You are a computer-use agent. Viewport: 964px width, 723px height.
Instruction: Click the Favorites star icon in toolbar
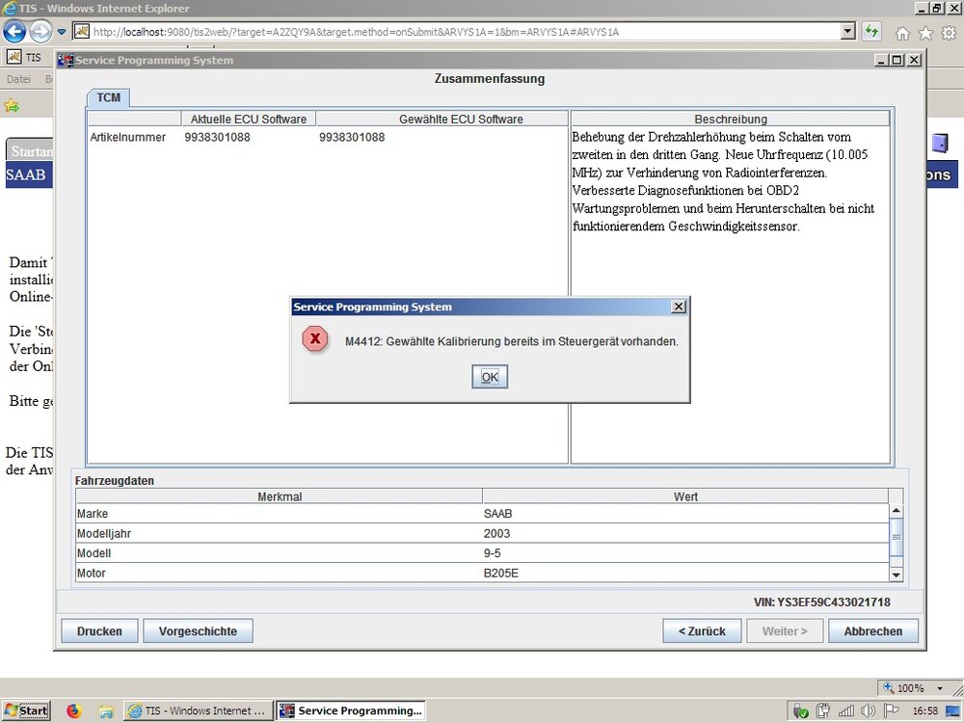coord(925,33)
